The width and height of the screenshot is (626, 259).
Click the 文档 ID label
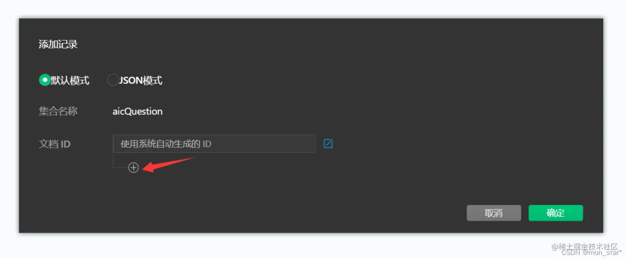tap(55, 144)
